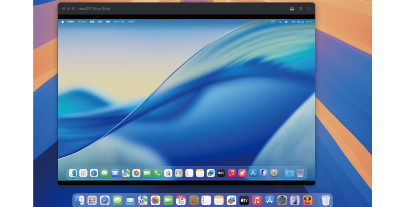
Task: Open the Apple menu inside the VM
Action: [62, 22]
